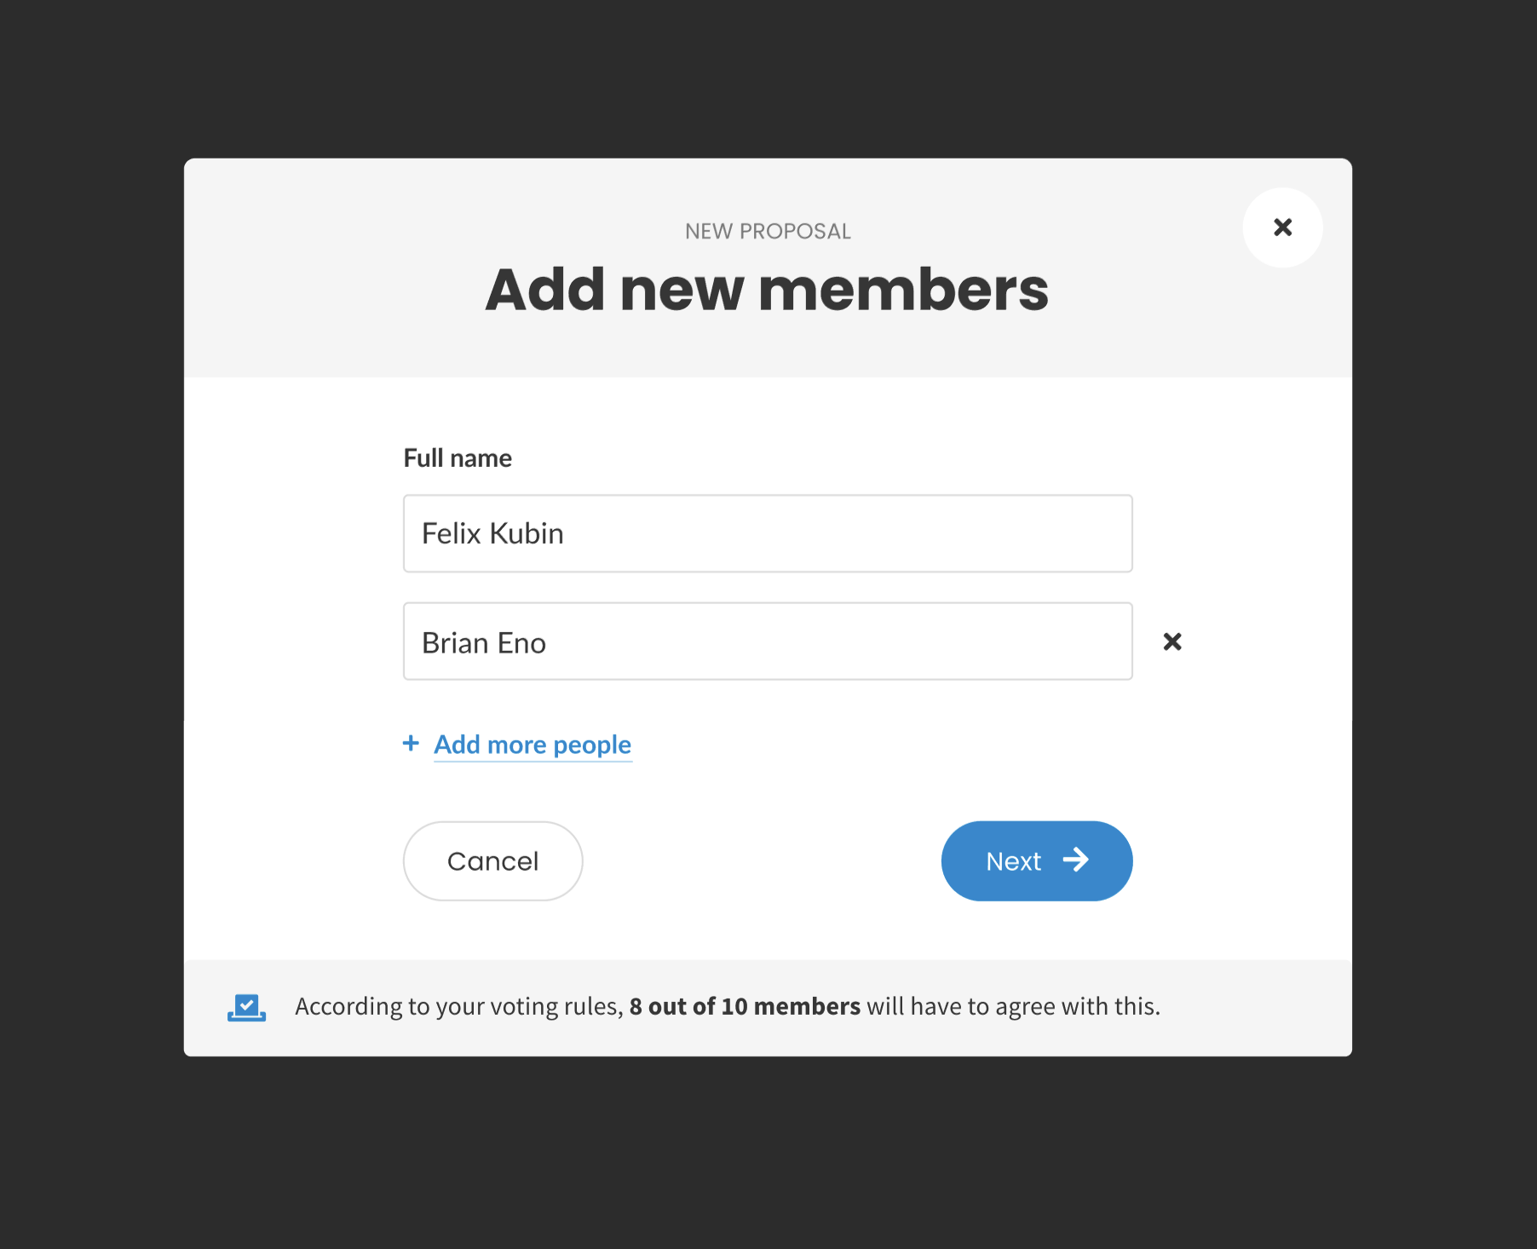This screenshot has width=1537, height=1249.
Task: Remove the Brian Eno entry
Action: point(1172,642)
